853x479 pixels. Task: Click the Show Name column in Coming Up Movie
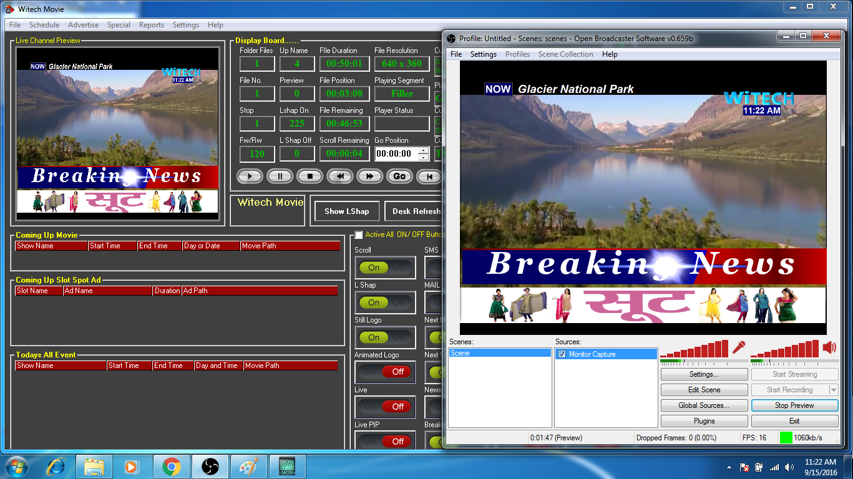click(51, 246)
